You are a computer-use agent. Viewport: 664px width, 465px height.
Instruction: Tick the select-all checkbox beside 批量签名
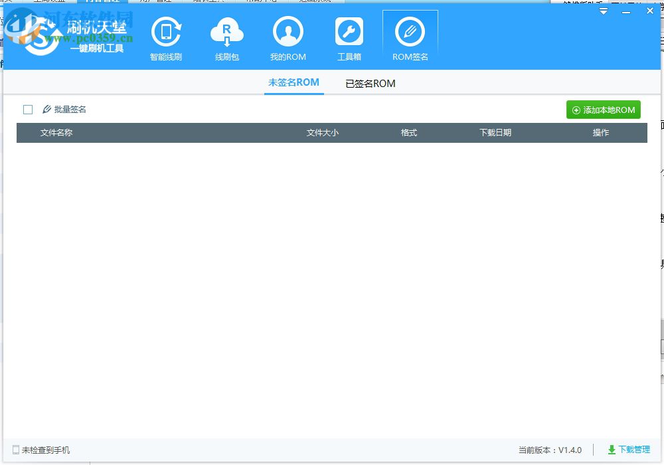pyautogui.click(x=28, y=110)
